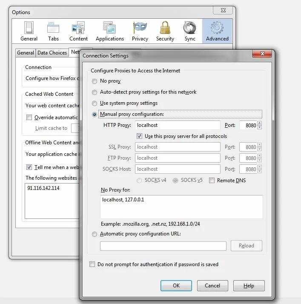The height and width of the screenshot is (304, 301).
Task: Toggle Override automatic cache checkbox in Options
Action: pyautogui.click(x=29, y=117)
